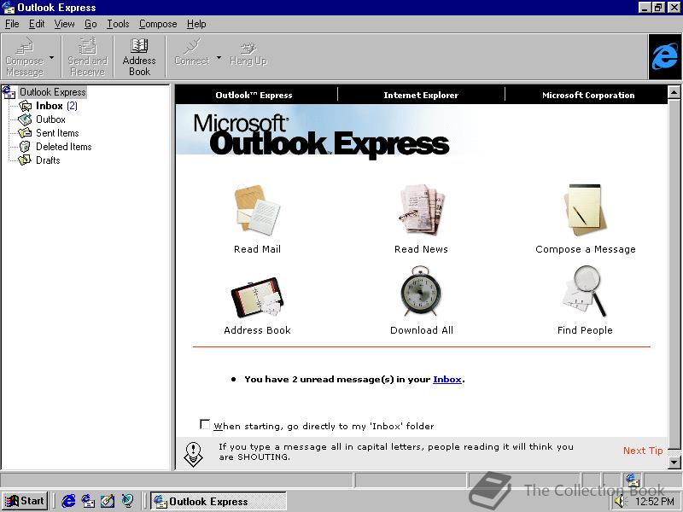Click the Send and Receive toolbar button
This screenshot has height=512, width=683.
(x=88, y=56)
